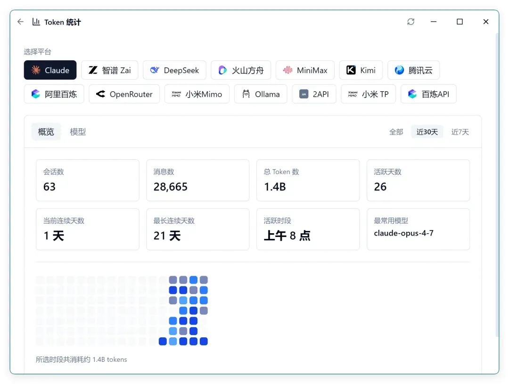Click the Token 统计 bar chart icon
The height and width of the screenshot is (384, 509).
coord(36,22)
